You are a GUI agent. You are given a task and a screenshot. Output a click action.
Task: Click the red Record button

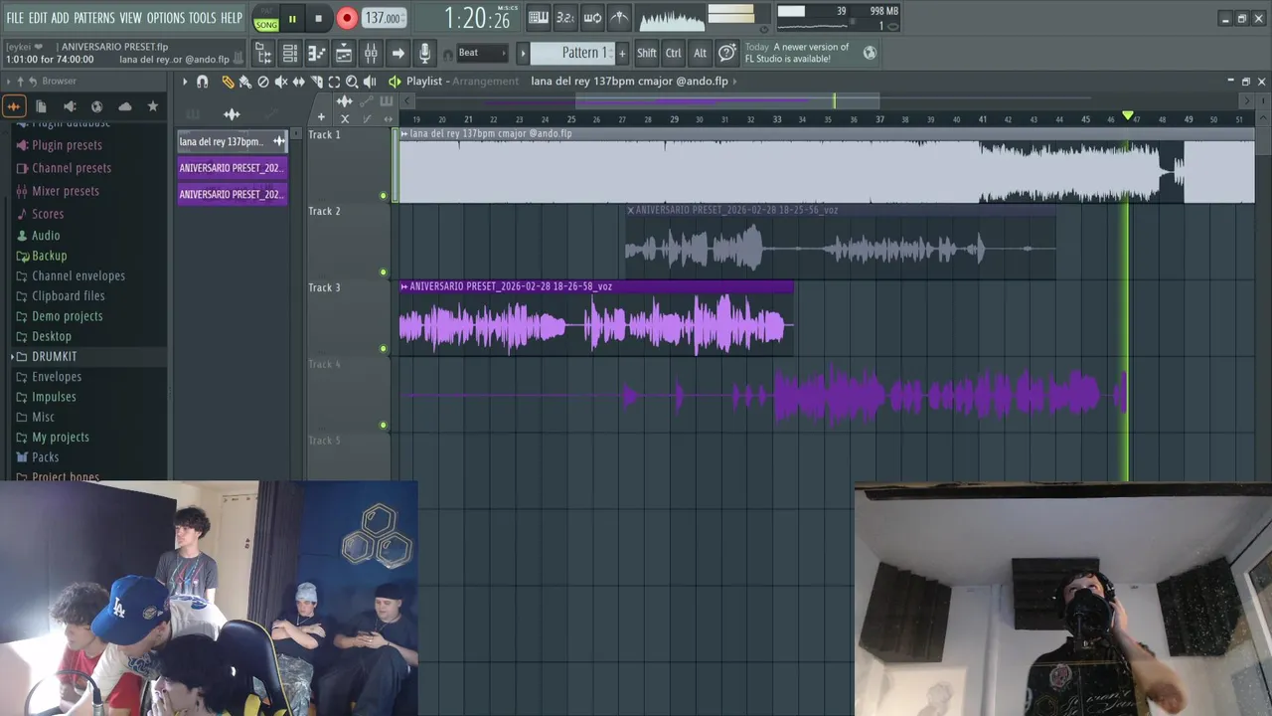[x=347, y=18]
